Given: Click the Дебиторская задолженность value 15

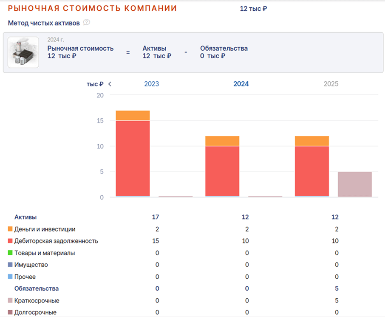Looking at the screenshot, I should (156, 241).
